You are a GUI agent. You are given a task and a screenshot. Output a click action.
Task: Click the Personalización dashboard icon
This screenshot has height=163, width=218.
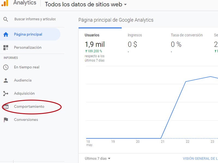(6, 48)
